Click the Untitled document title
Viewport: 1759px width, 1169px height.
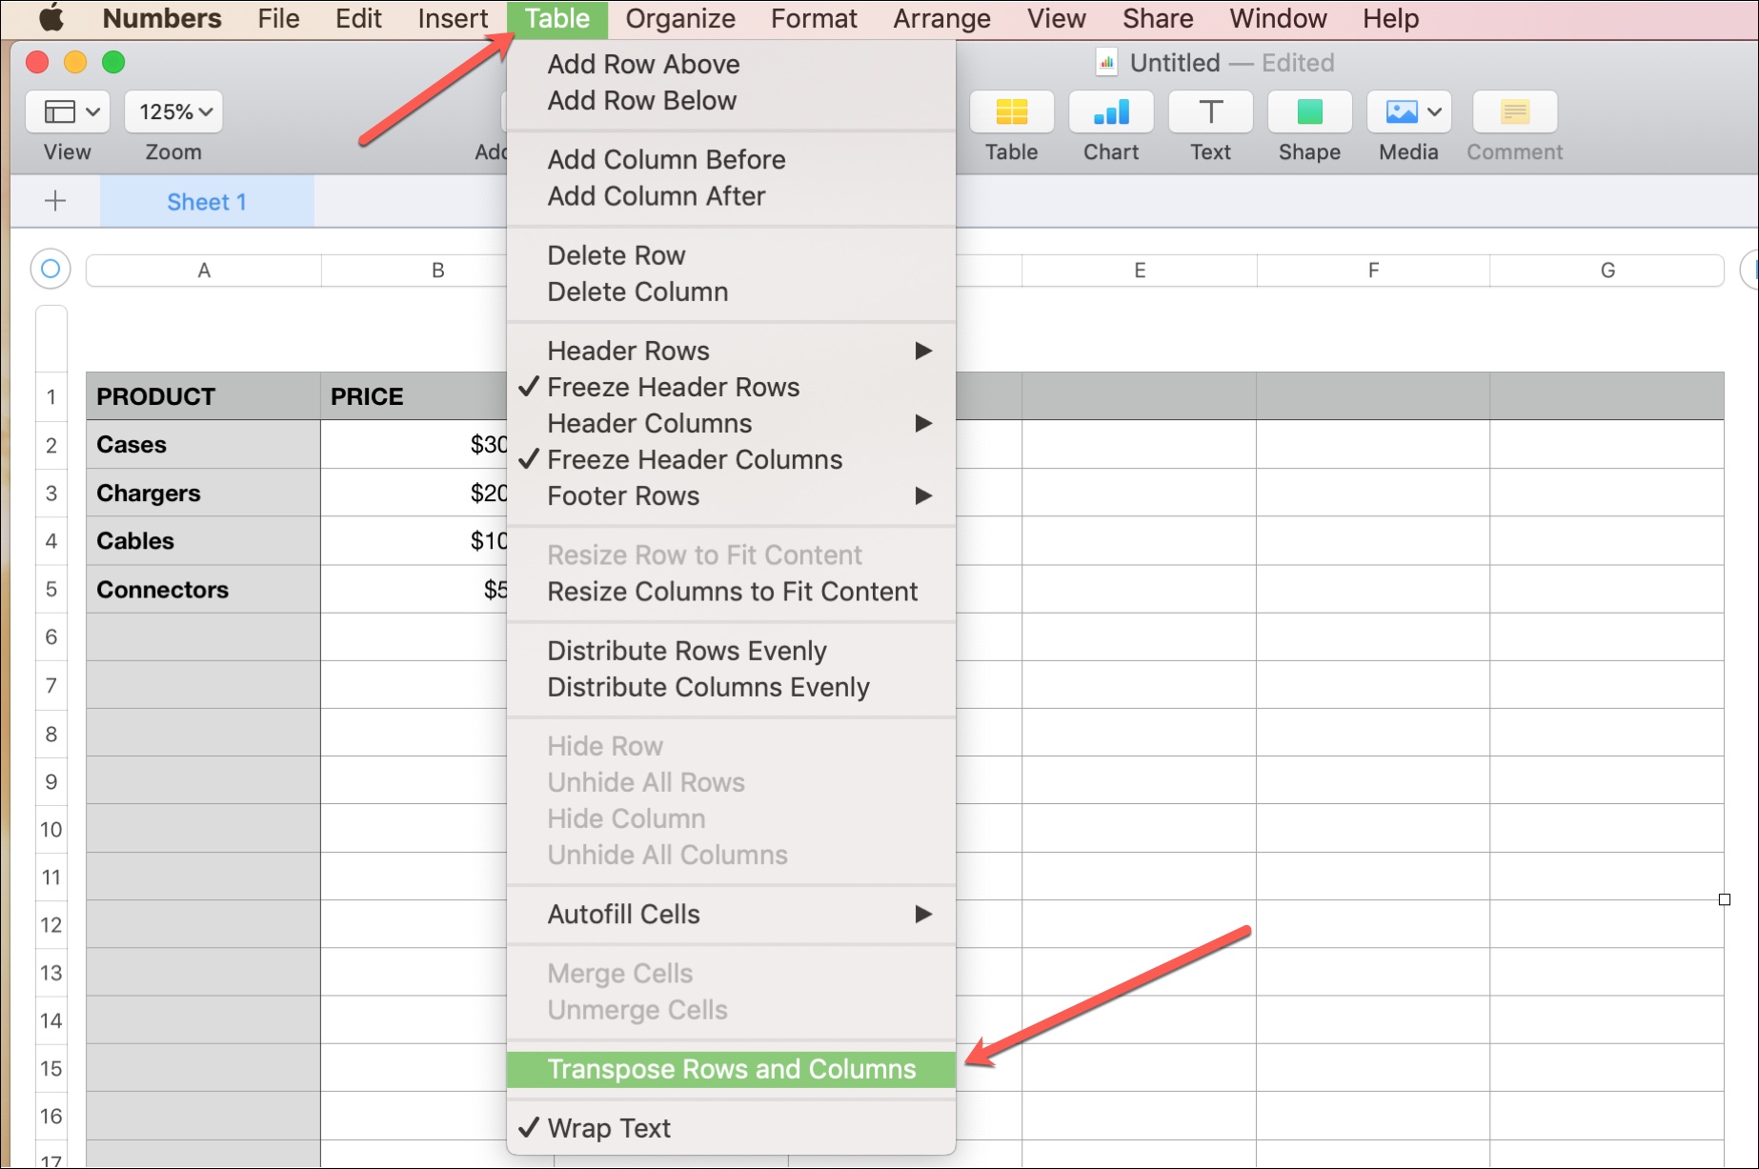click(x=1174, y=63)
